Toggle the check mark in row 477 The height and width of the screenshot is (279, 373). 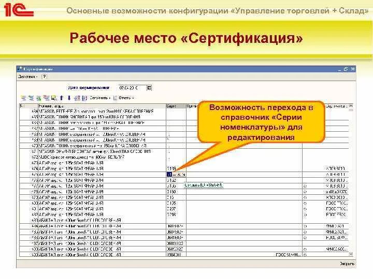[306, 186]
